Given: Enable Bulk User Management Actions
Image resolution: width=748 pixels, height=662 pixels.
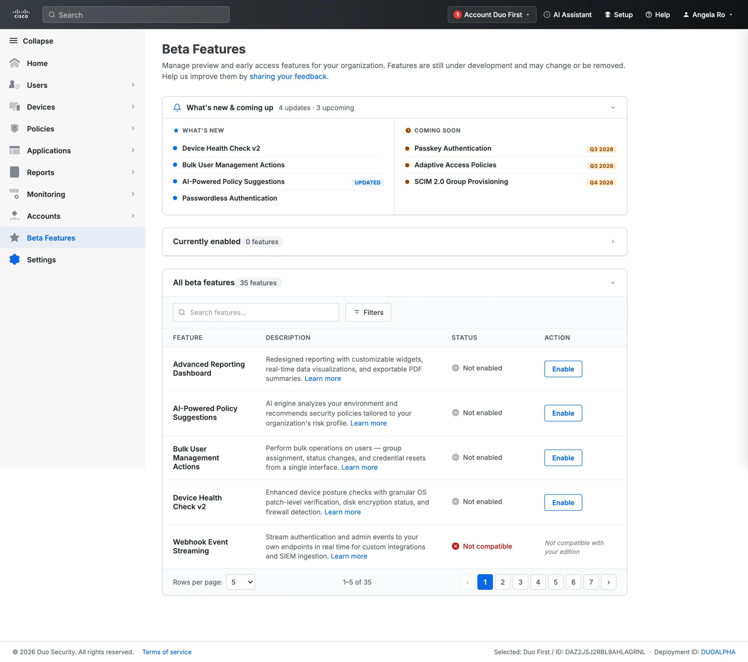Looking at the screenshot, I should [x=563, y=458].
